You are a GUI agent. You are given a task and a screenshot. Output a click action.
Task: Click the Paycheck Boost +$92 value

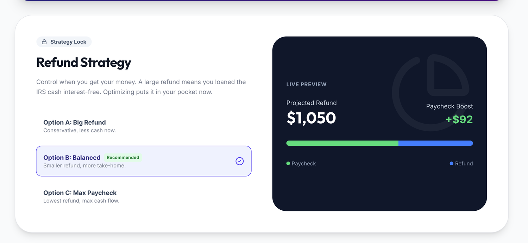(x=459, y=119)
